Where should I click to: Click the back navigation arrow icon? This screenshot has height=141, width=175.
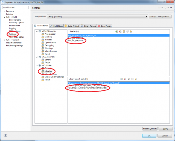tap(159, 8)
